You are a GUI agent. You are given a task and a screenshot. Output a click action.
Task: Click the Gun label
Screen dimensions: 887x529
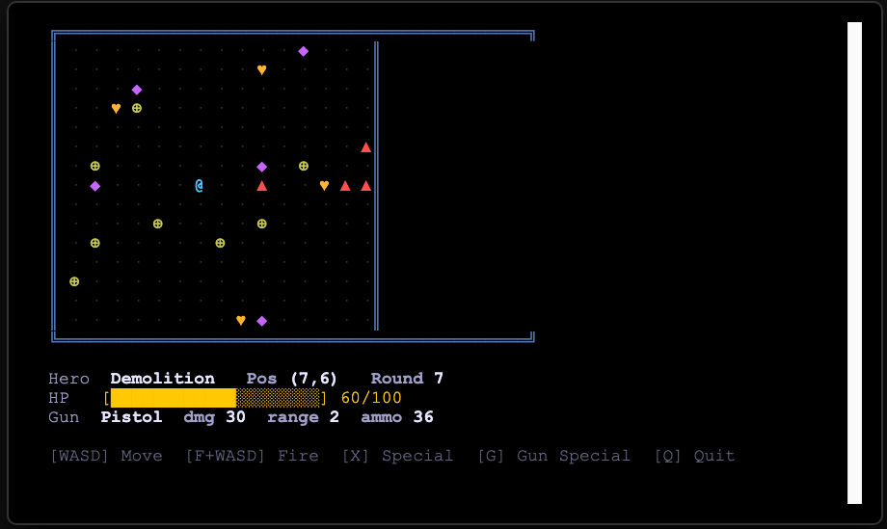pyautogui.click(x=64, y=417)
